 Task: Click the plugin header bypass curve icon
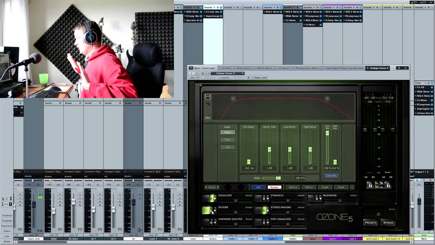pyautogui.click(x=197, y=73)
